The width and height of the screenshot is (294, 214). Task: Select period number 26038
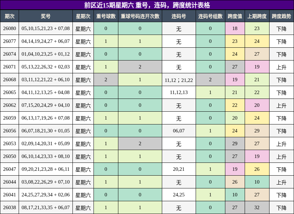coord(10,207)
